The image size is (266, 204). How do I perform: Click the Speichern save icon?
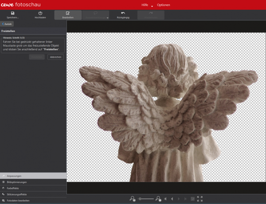pos(12,13)
